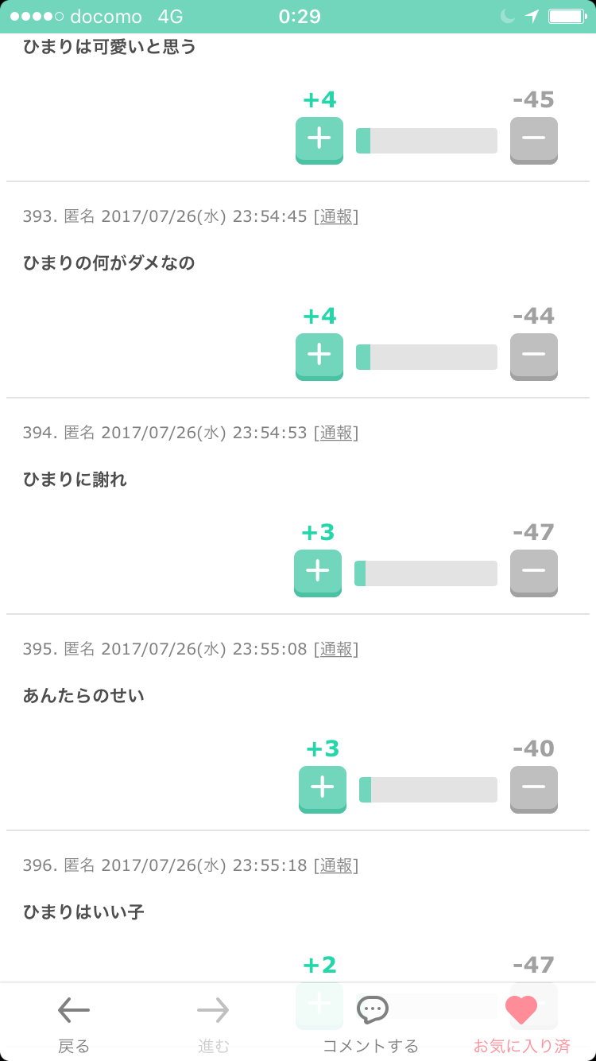Viewport: 596px width, 1061px height.
Task: Downvote comment 395 あんたらのせい
Action: point(533,788)
